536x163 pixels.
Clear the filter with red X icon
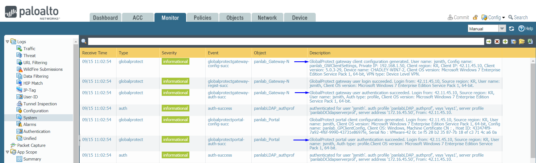[497, 42]
